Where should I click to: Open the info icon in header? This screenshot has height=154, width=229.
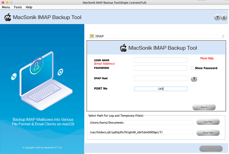(224, 17)
